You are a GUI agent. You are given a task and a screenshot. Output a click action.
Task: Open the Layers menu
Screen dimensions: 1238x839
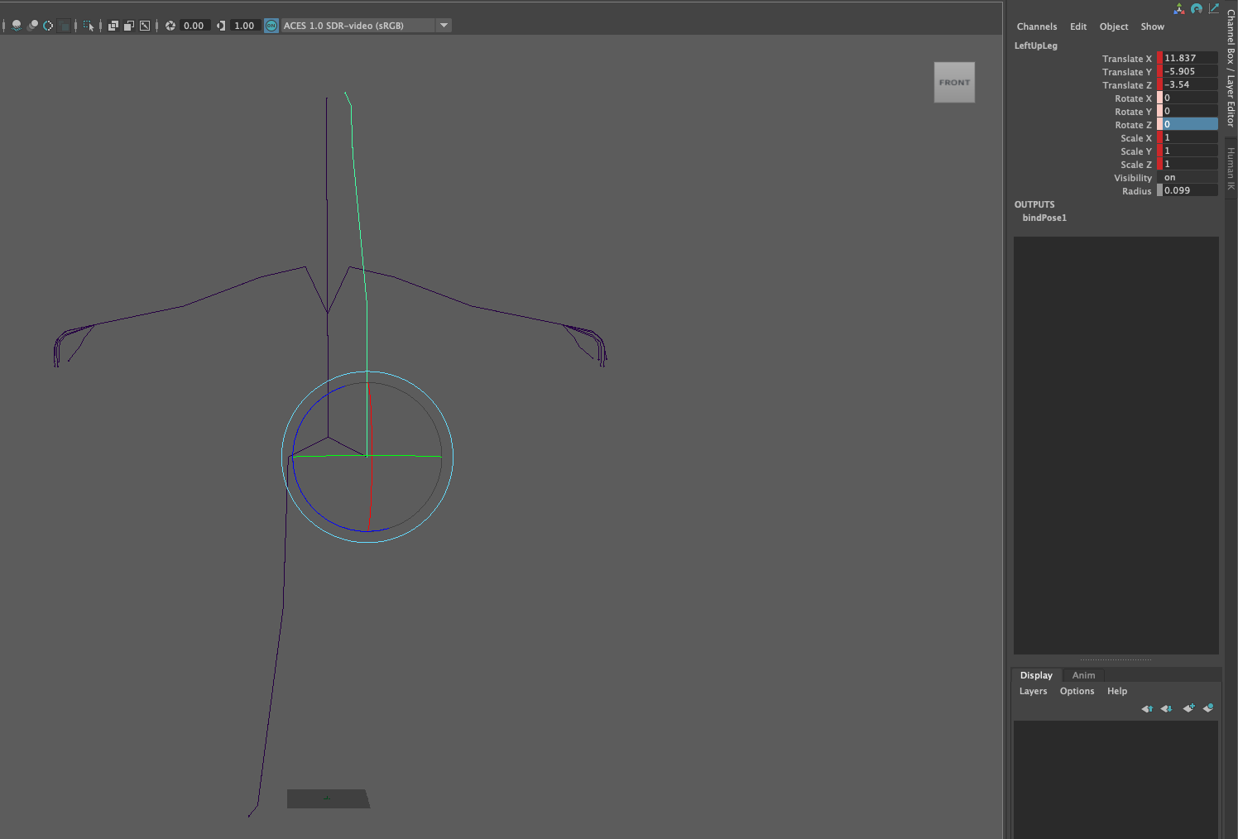pyautogui.click(x=1033, y=691)
